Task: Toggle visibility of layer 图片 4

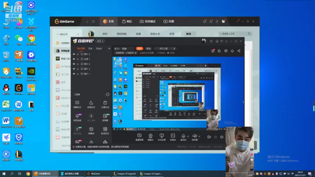Action: (x=74, y=64)
